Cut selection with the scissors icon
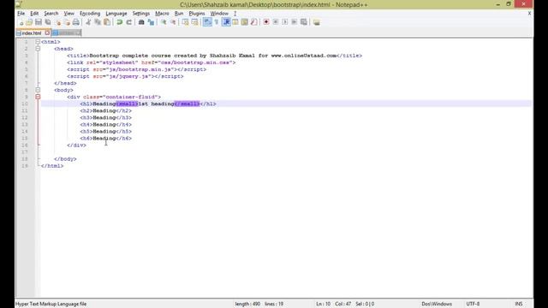Screen dimensions: 548x308 click(88, 22)
